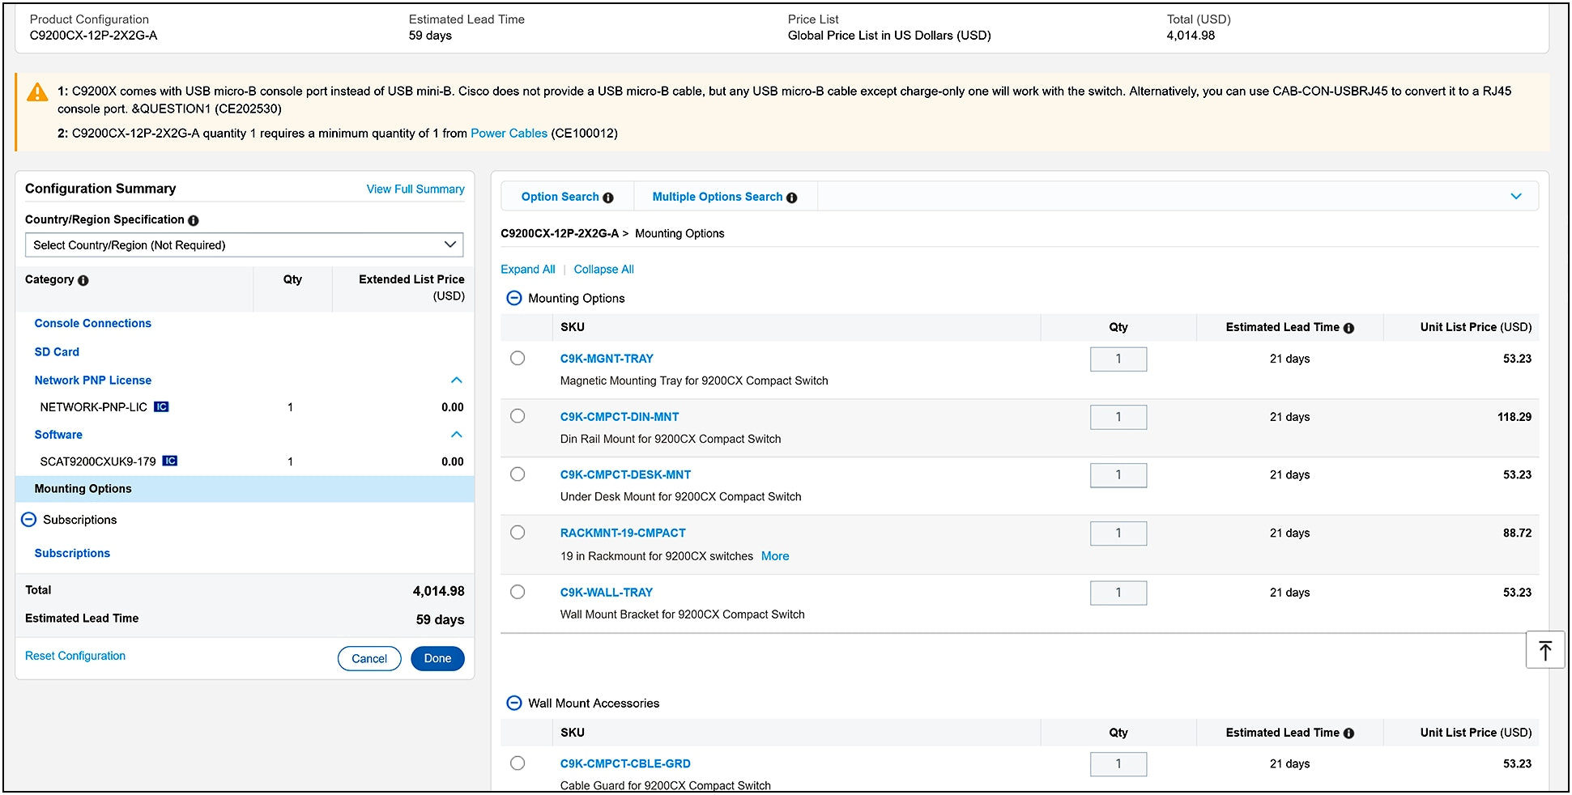Select the C9K-MGNT-TRAY radio button
Viewport: 1572px width, 795px height.
click(518, 359)
